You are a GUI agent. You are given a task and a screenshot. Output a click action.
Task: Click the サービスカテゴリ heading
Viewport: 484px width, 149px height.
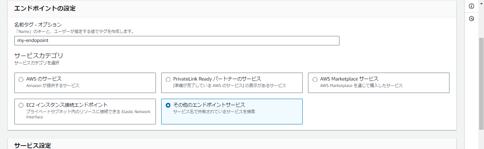pyautogui.click(x=39, y=55)
